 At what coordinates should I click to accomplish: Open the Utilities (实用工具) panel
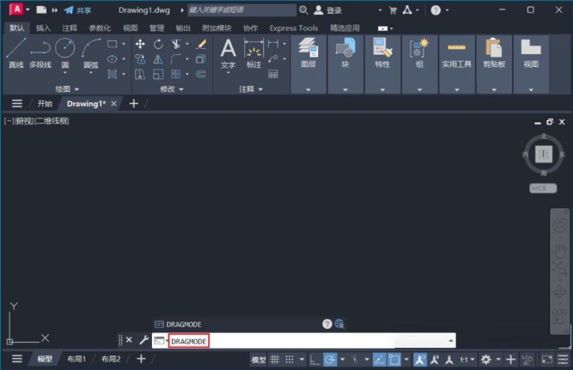coord(456,64)
